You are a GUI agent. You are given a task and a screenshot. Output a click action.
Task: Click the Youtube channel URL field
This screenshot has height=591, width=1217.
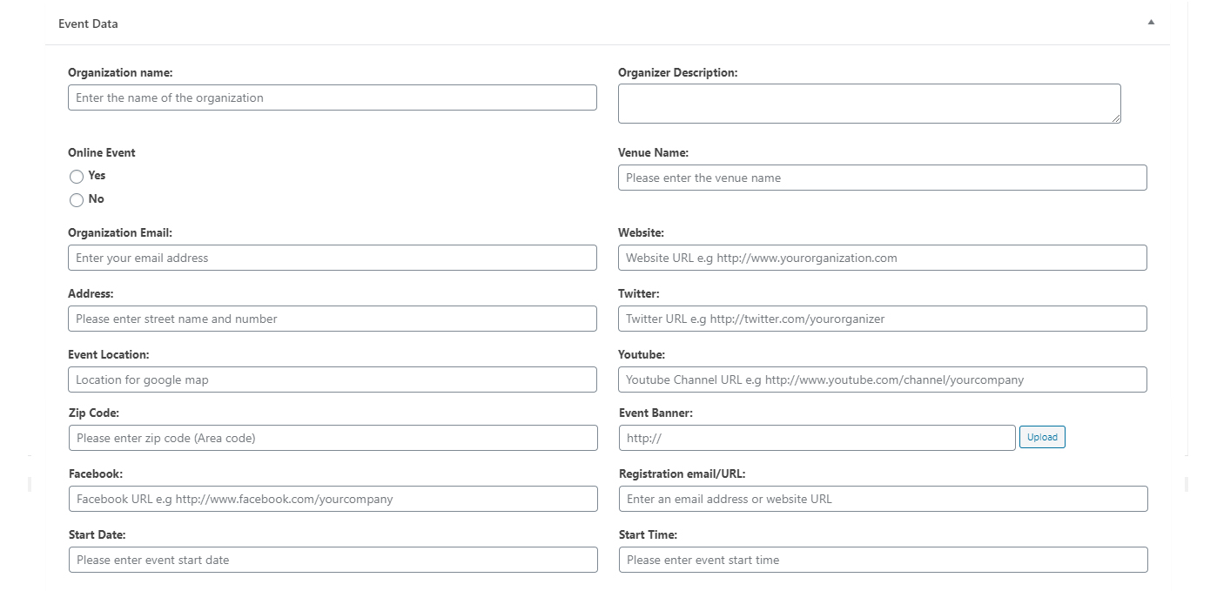click(x=882, y=379)
